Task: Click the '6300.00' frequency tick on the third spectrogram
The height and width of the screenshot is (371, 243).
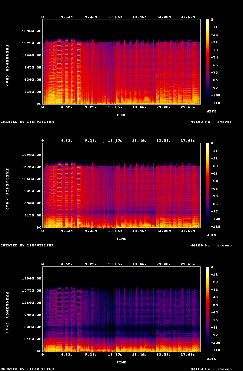Action: click(33, 327)
